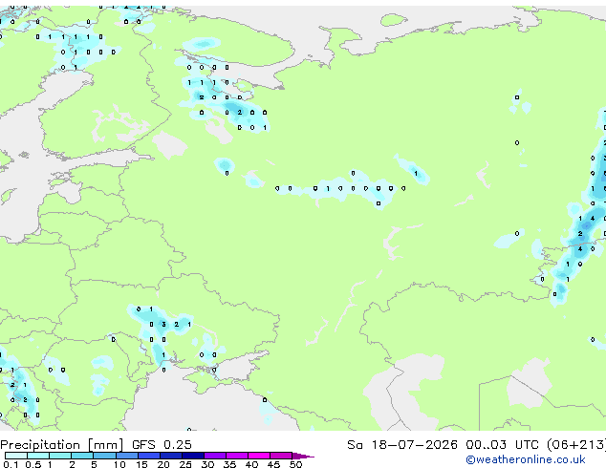606x468 pixels.
Task: Select the 40–45 mm magenta legend box
Action: [x=259, y=456]
